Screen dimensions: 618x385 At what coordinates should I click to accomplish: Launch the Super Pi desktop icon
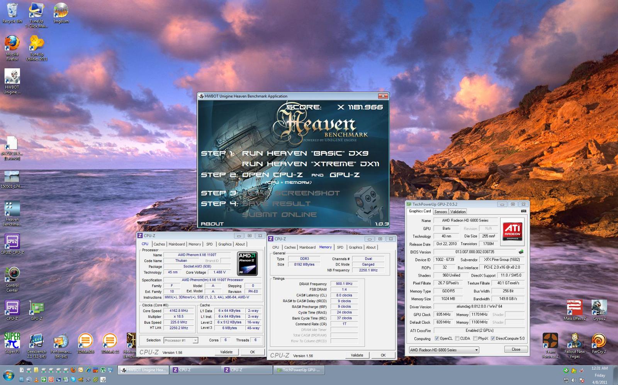[12, 343]
